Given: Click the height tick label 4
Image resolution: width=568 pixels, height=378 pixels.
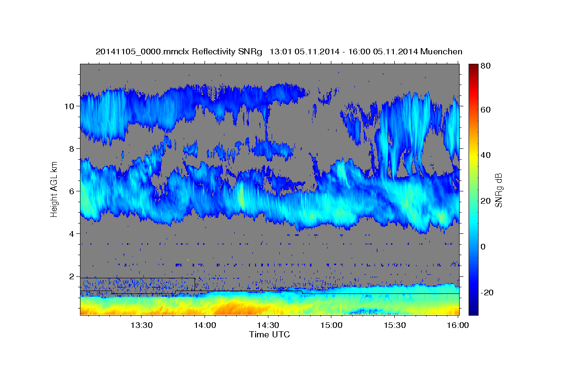Looking at the screenshot, I should coord(72,234).
